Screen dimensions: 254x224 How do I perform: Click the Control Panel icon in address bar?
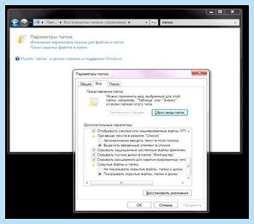[37, 22]
